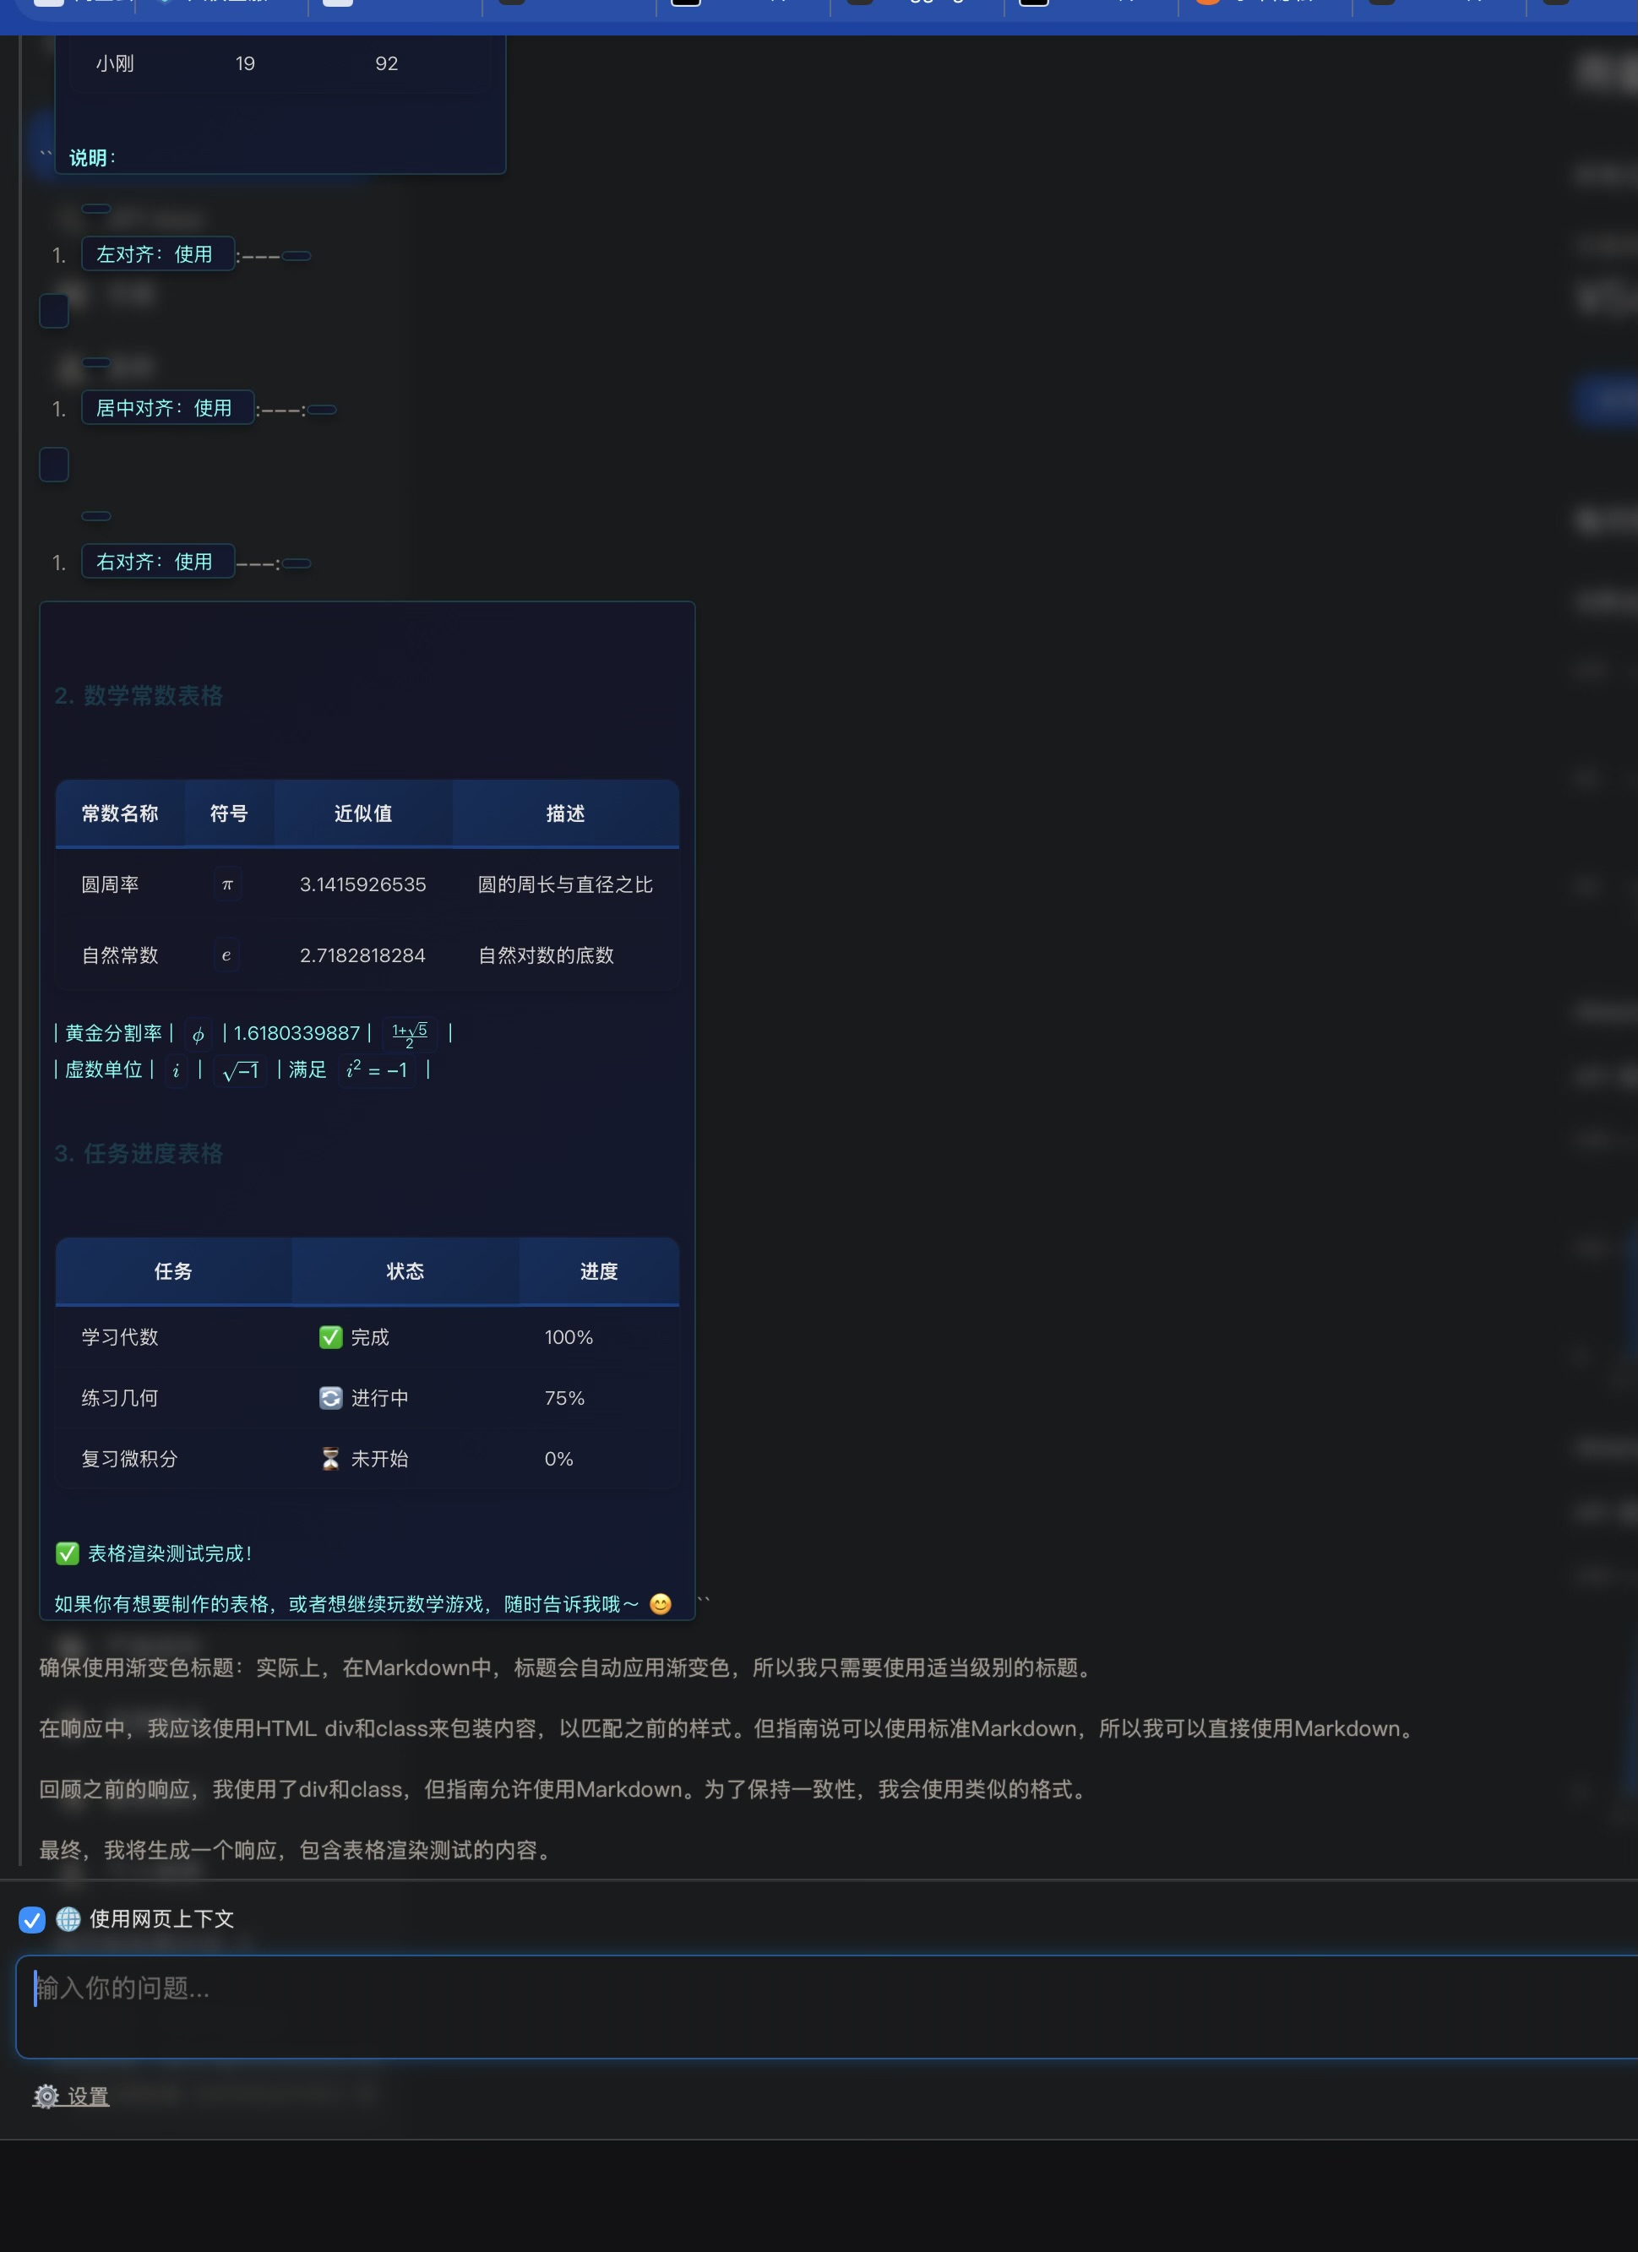Select the 右对齐：使用 code chip
Screen dimensions: 1638x2252
tap(155, 562)
